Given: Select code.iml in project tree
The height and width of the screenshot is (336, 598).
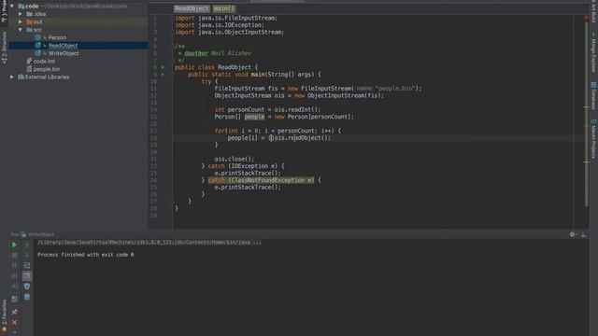Looking at the screenshot, I should 44,61.
